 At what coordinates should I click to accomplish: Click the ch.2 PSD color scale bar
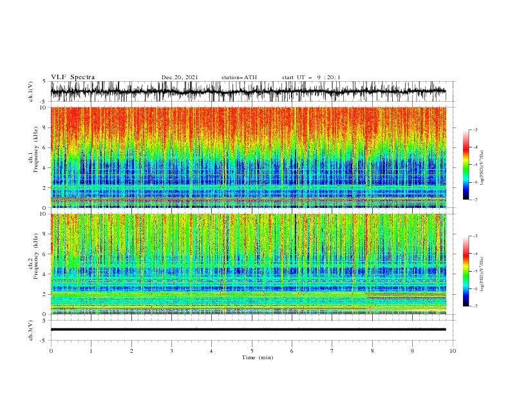coord(466,271)
